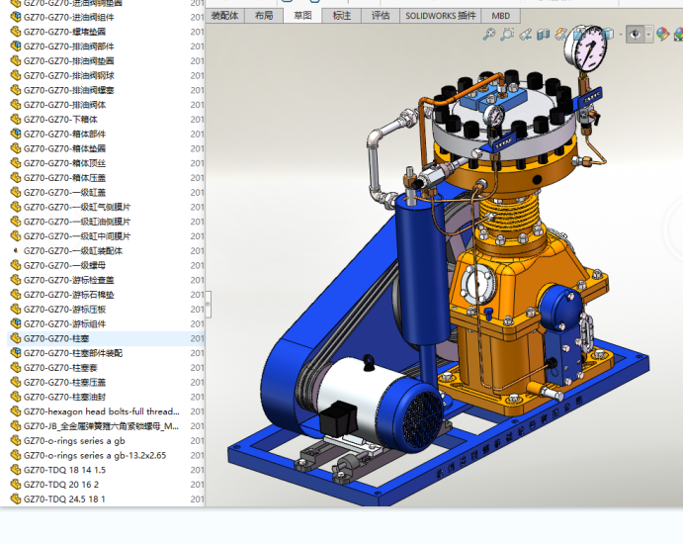Click the part icon of GZ70-TDQ 24.5 18 1
Image resolution: width=683 pixels, height=544 pixels.
pos(16,499)
